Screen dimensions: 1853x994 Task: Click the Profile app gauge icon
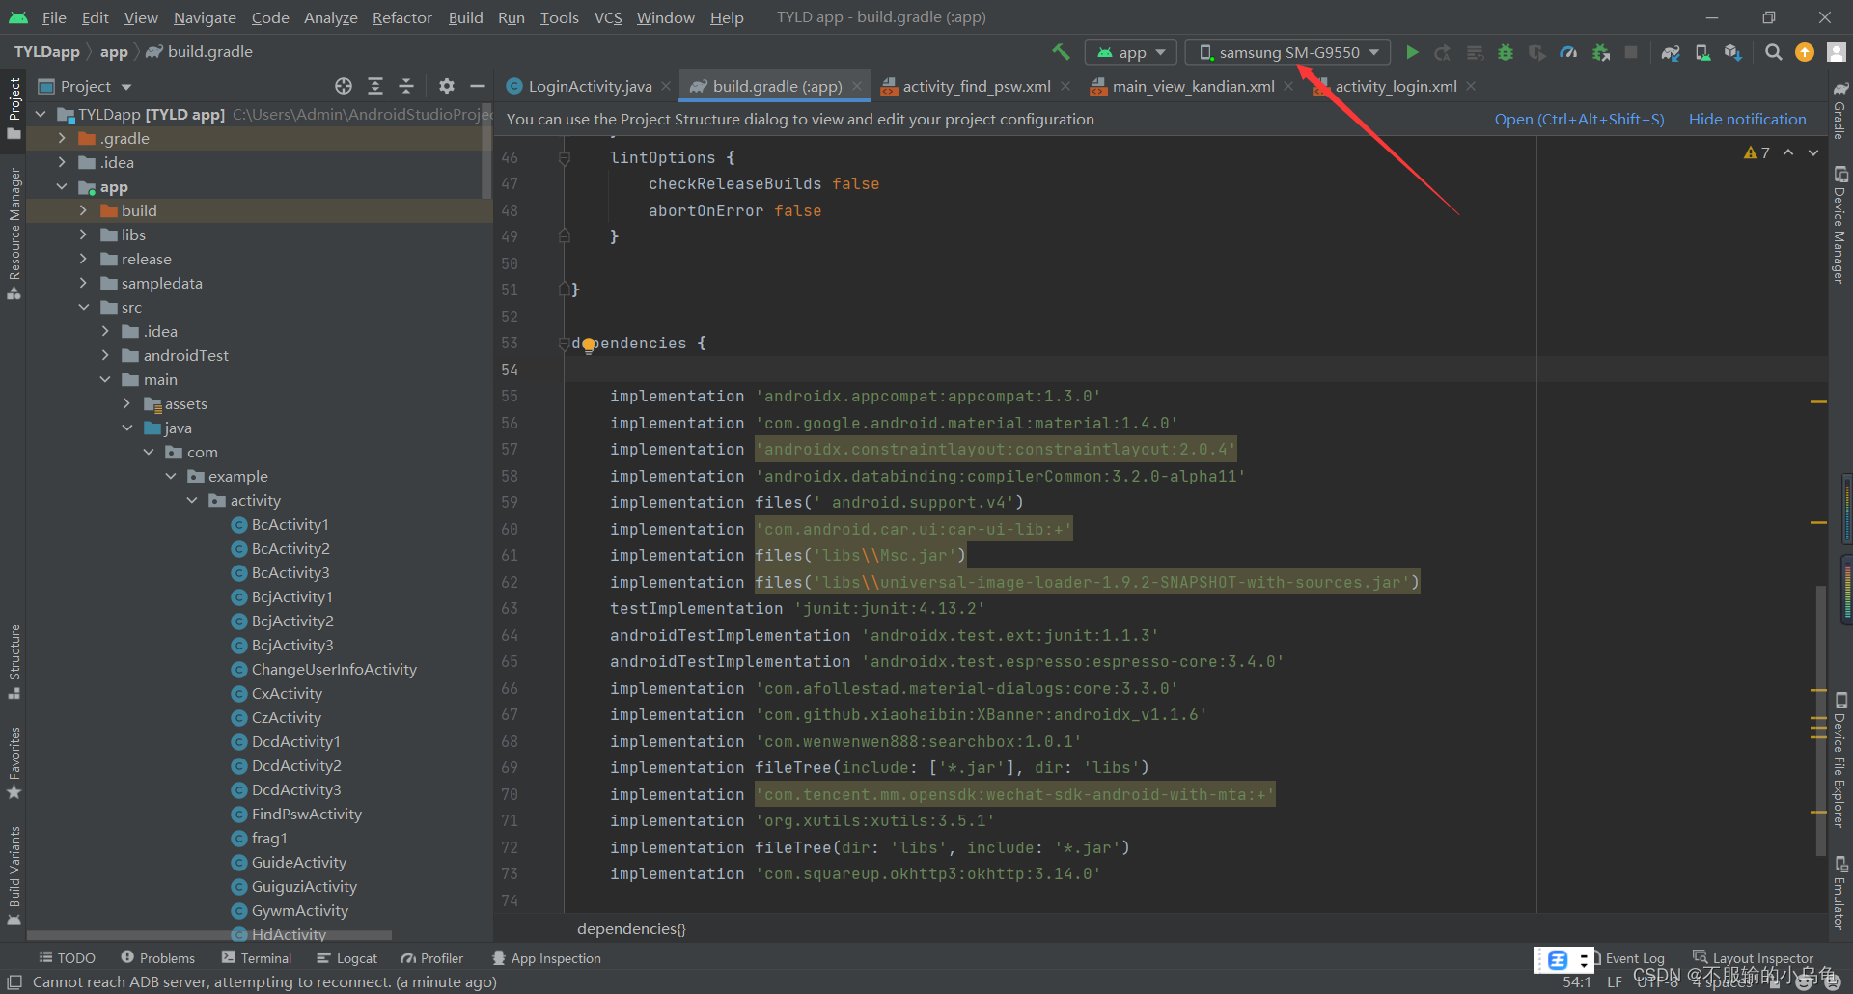(x=1568, y=52)
